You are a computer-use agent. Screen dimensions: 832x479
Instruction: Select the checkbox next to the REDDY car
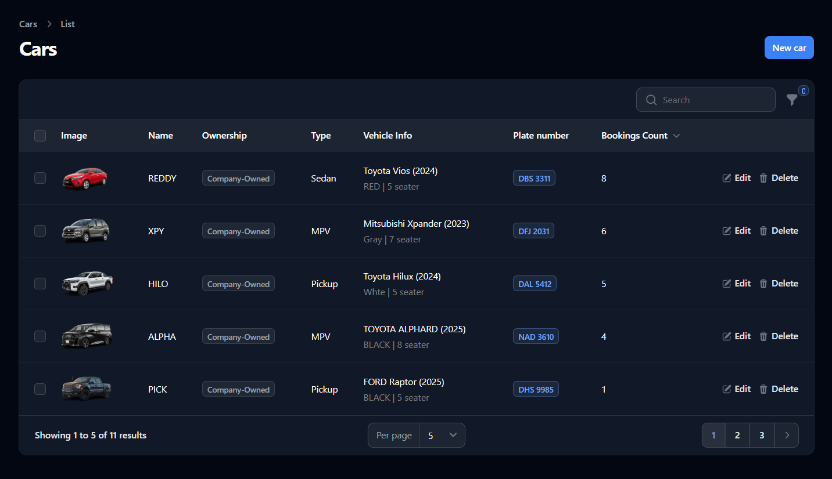[40, 178]
